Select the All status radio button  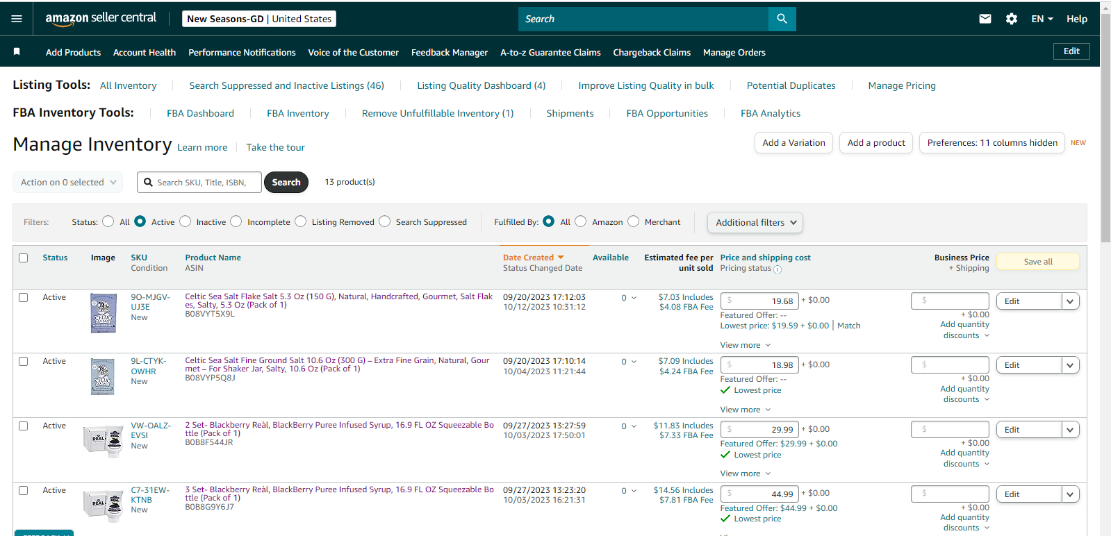108,221
